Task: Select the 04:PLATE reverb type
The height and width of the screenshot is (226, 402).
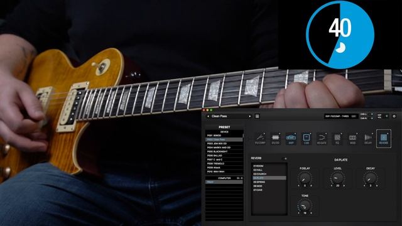Action: pyautogui.click(x=269, y=178)
